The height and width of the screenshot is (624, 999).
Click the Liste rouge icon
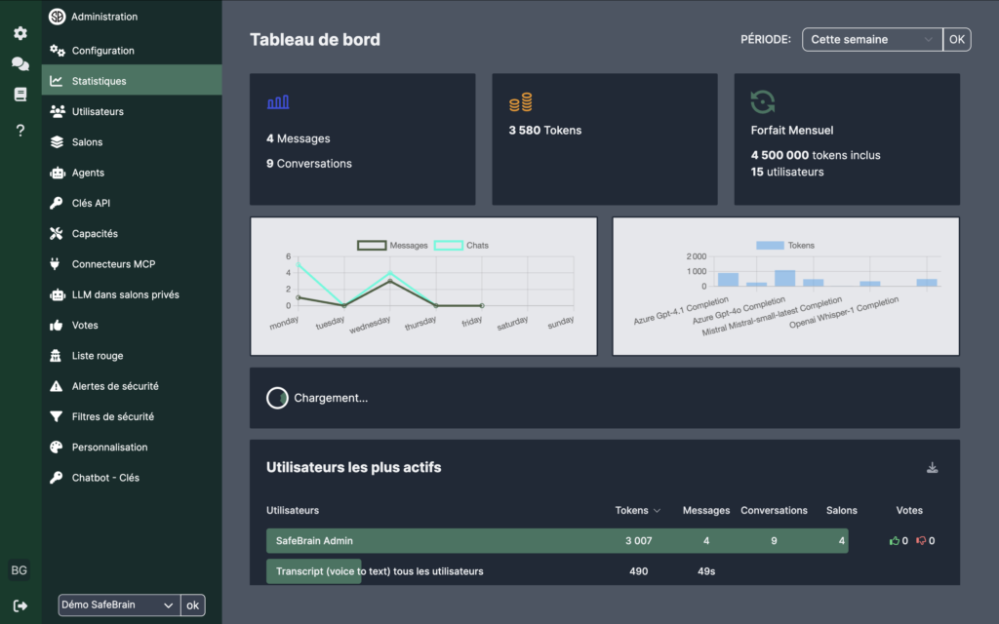click(56, 355)
